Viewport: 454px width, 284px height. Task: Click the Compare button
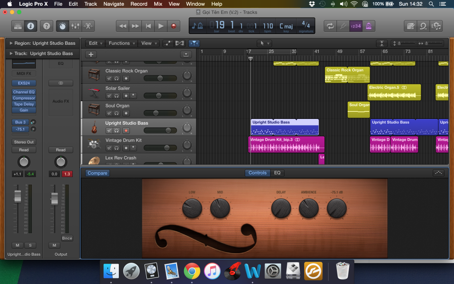97,173
